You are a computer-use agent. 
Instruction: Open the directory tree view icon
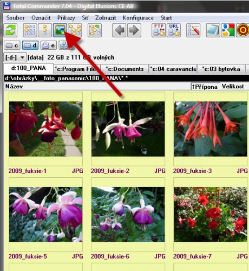click(x=75, y=30)
